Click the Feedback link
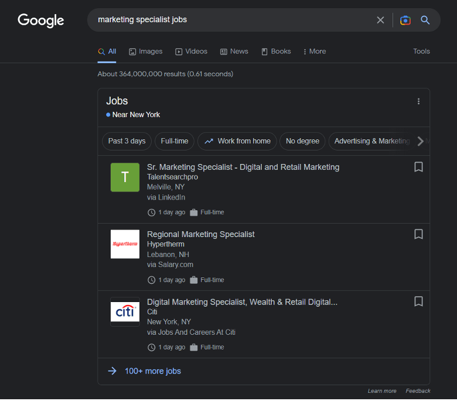Screen dimensions: 457x401 tap(418, 391)
